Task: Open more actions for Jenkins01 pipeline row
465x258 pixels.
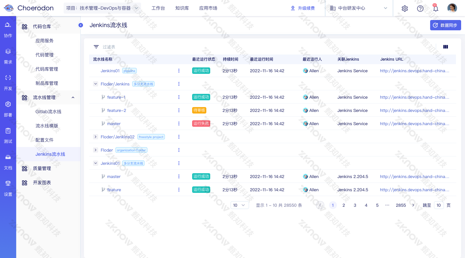Action: pos(179,71)
